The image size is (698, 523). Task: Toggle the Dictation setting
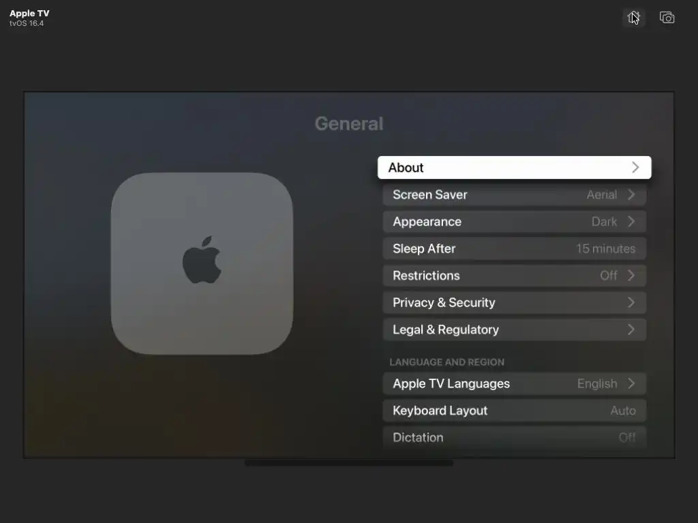coord(514,438)
